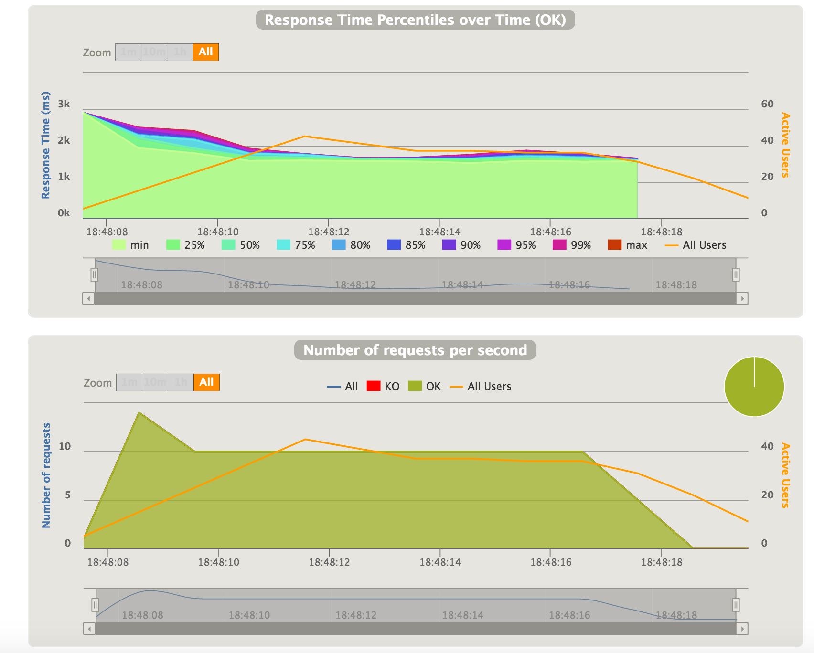
Task: Click left scroll arrow under requests navigator
Action: click(89, 629)
